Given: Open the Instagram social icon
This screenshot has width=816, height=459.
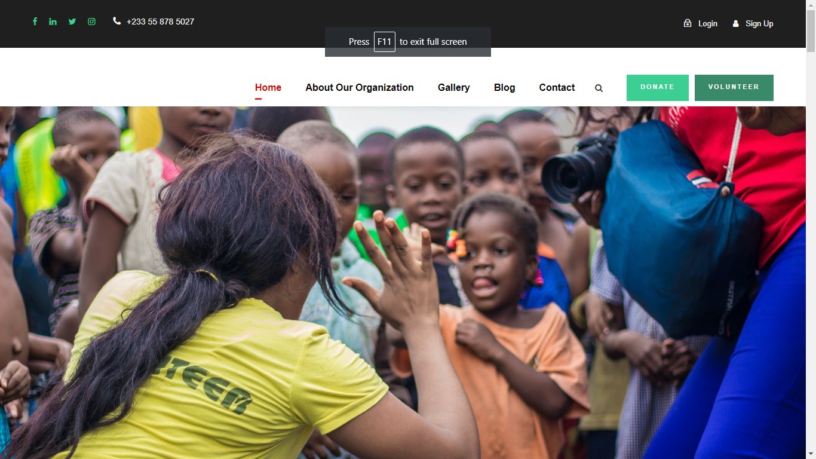Looking at the screenshot, I should (91, 22).
